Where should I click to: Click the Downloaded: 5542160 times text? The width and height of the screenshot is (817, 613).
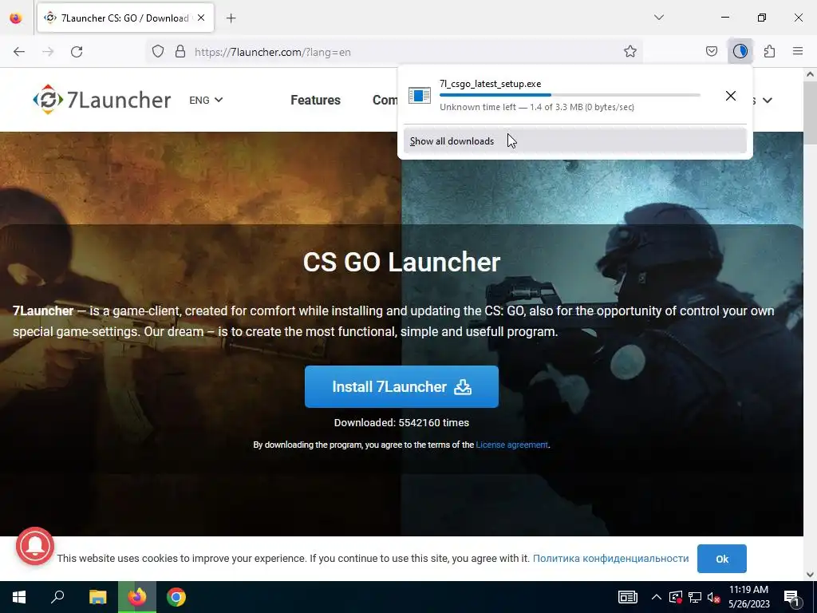[401, 423]
